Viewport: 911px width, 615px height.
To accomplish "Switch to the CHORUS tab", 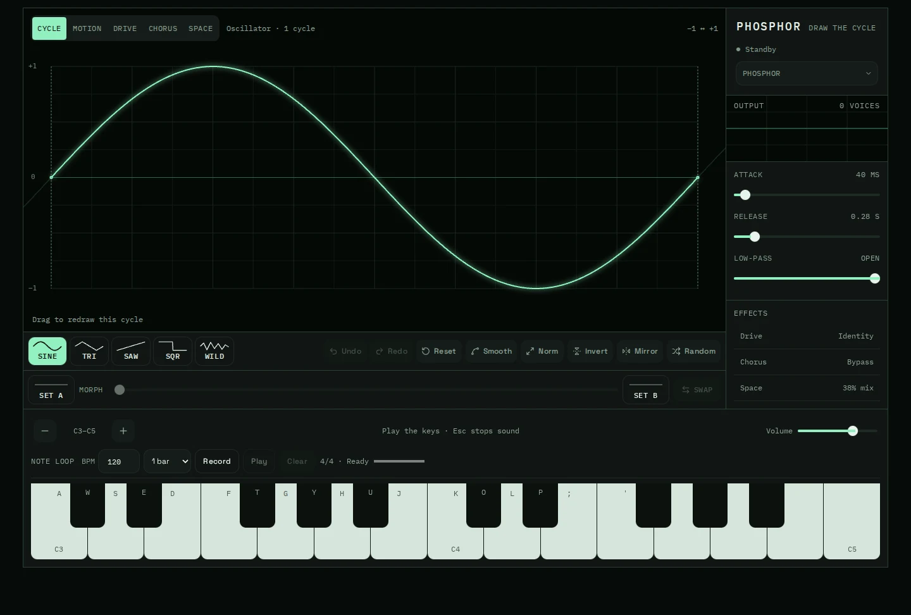I will click(163, 28).
